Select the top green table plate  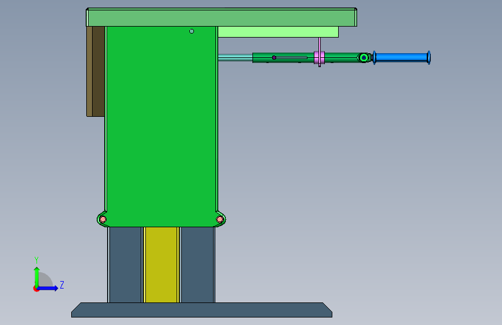[x=221, y=17]
